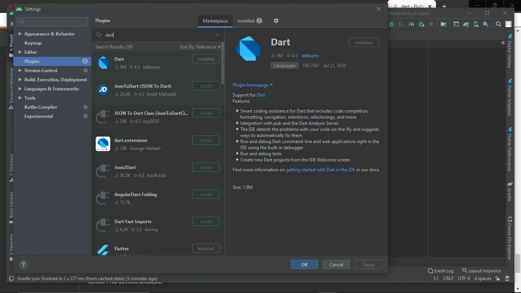
Task: Open the profiler gauge icon in toolbar
Action: [411, 24]
